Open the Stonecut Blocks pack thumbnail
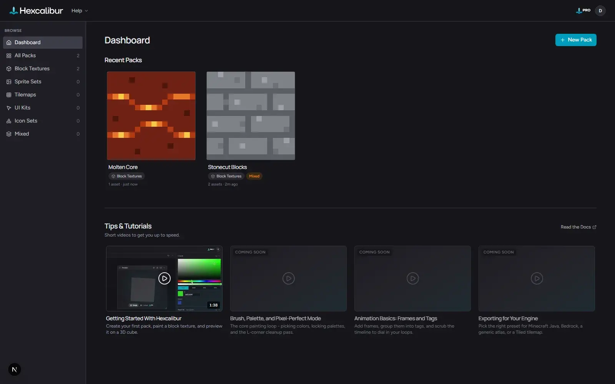Screen dimensions: 615x384 tap(251, 116)
